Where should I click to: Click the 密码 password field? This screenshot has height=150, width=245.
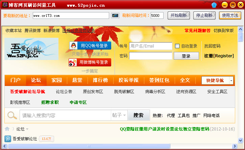(x=151, y=56)
